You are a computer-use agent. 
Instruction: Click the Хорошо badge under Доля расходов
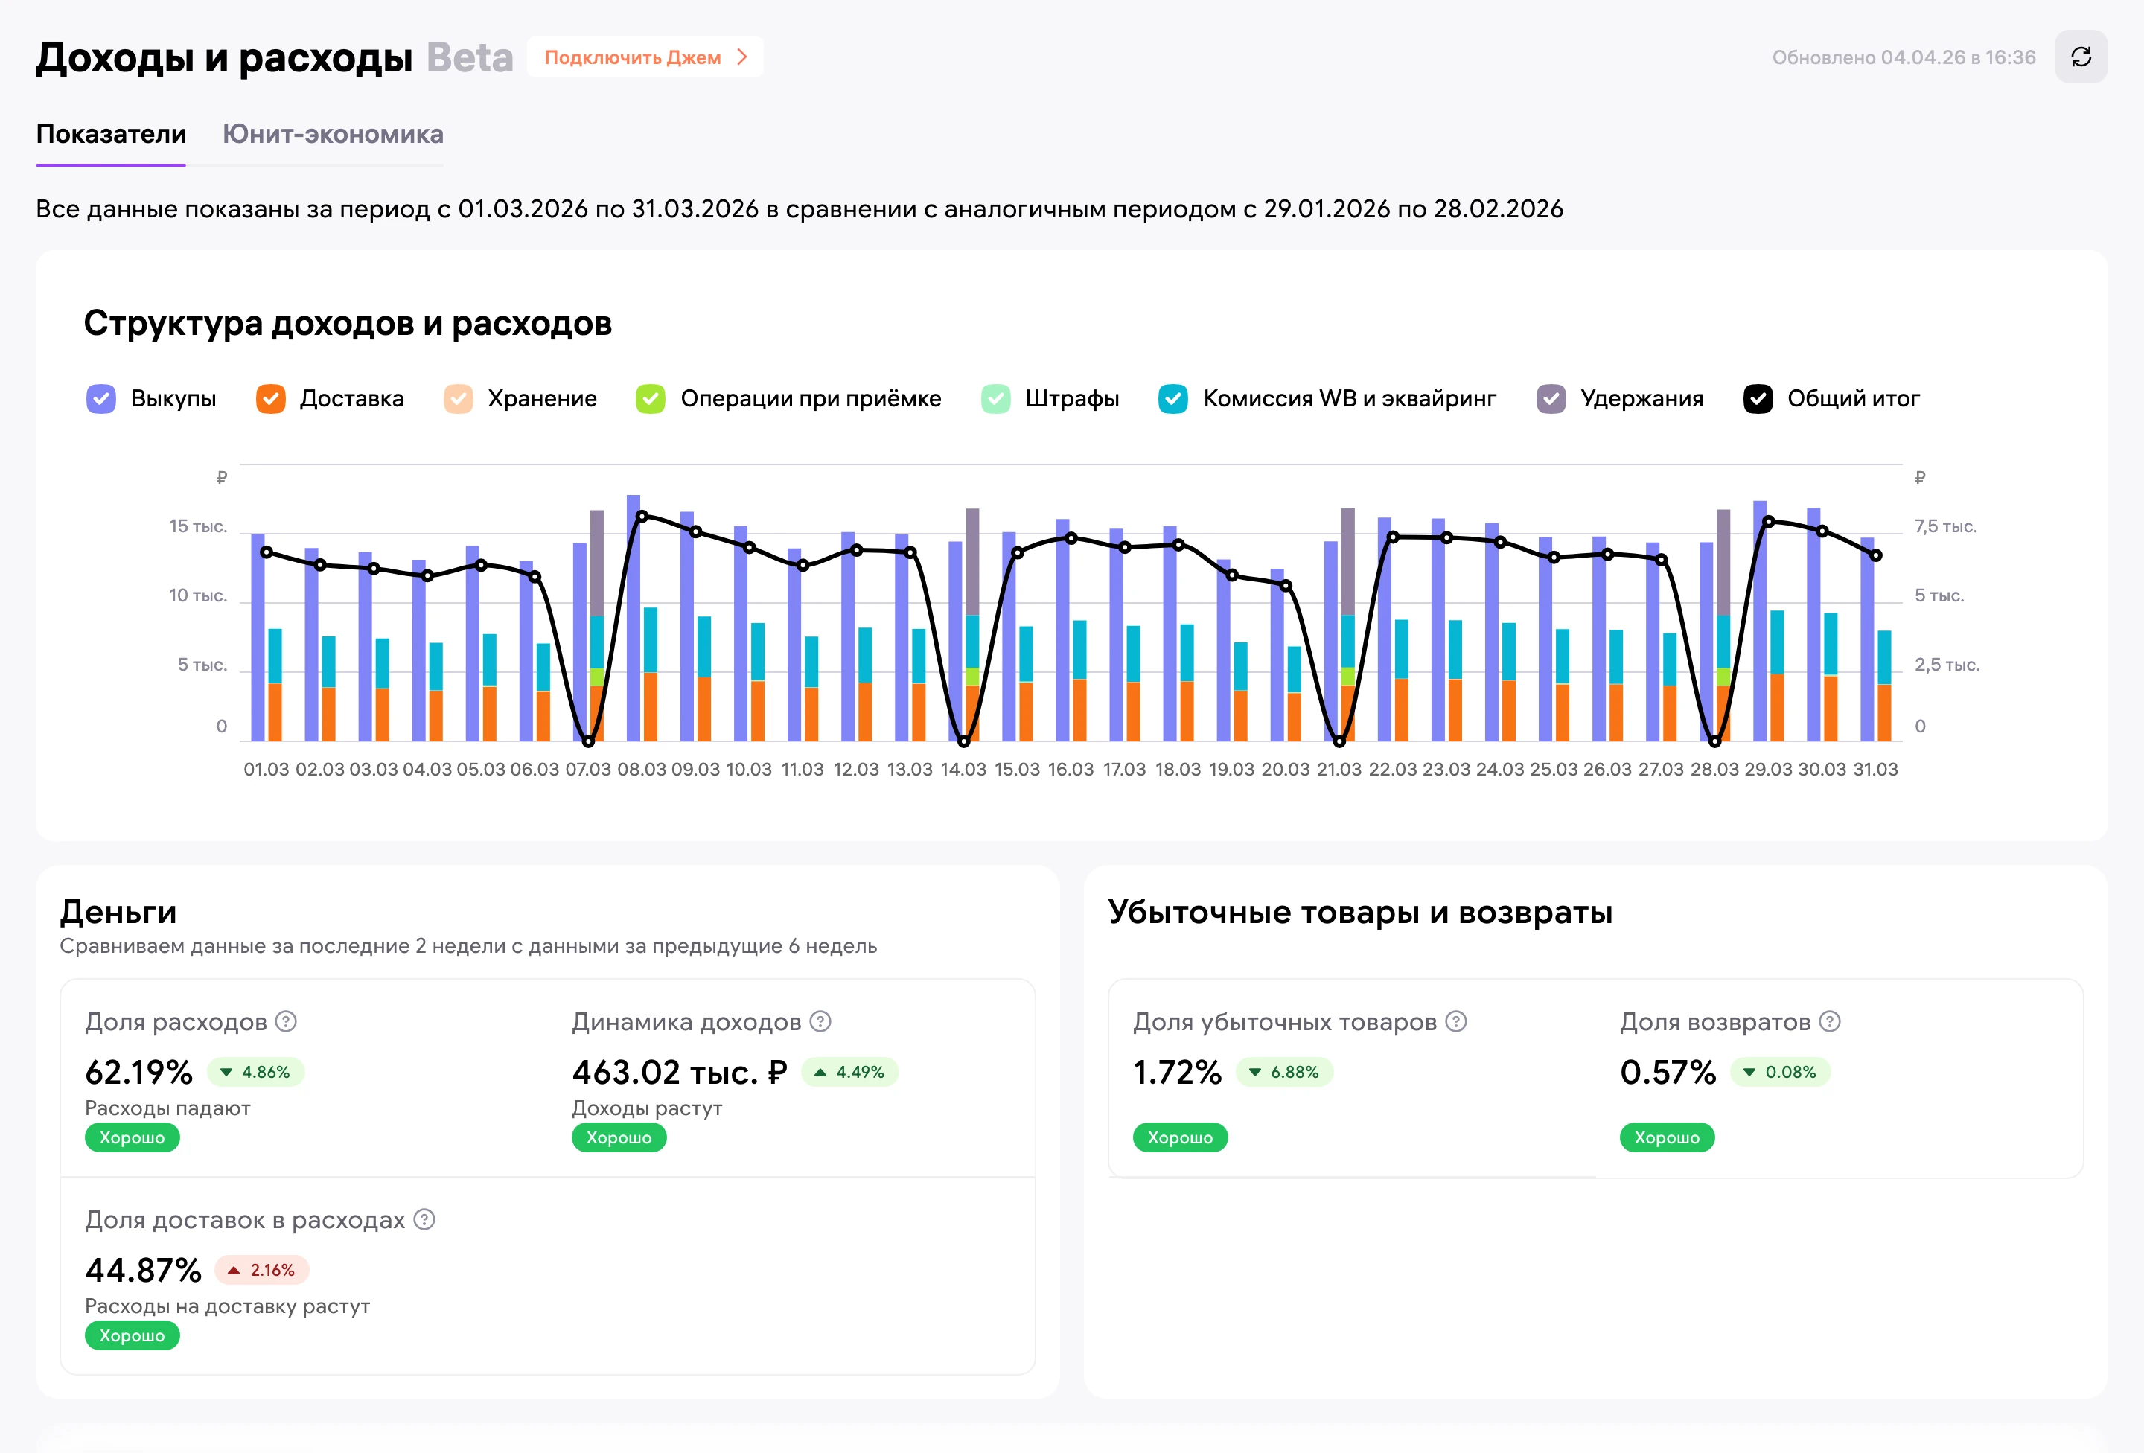tap(132, 1137)
